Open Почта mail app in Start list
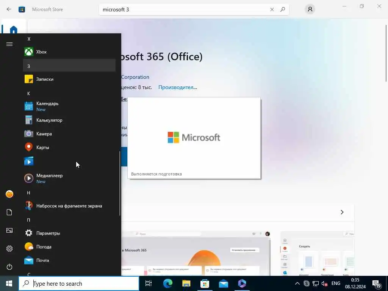The width and height of the screenshot is (388, 291). [x=69, y=260]
